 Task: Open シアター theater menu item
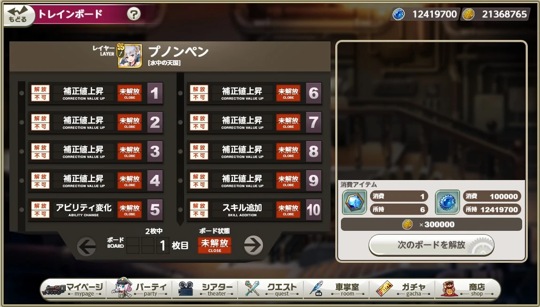click(x=206, y=289)
